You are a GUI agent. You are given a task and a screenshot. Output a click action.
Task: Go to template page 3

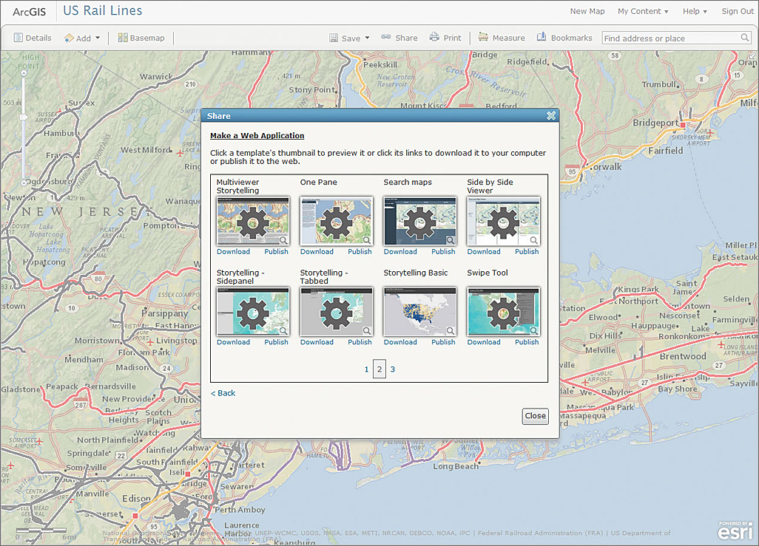coord(393,369)
